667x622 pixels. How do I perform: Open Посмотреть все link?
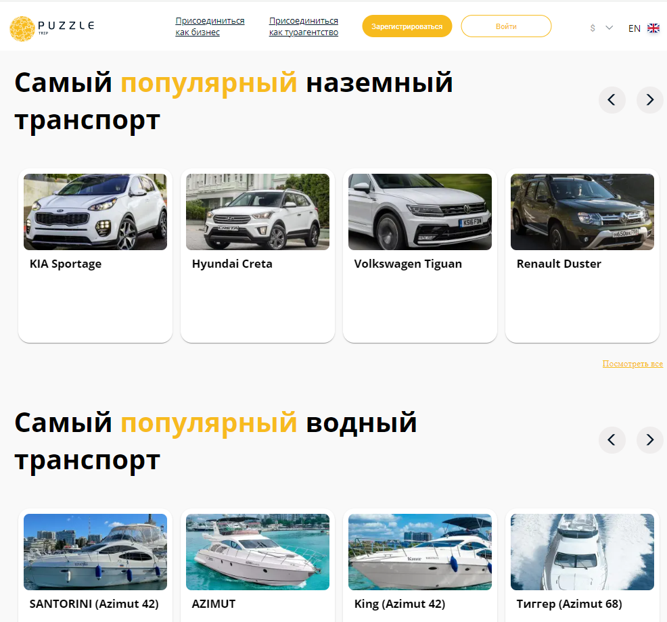coord(632,364)
